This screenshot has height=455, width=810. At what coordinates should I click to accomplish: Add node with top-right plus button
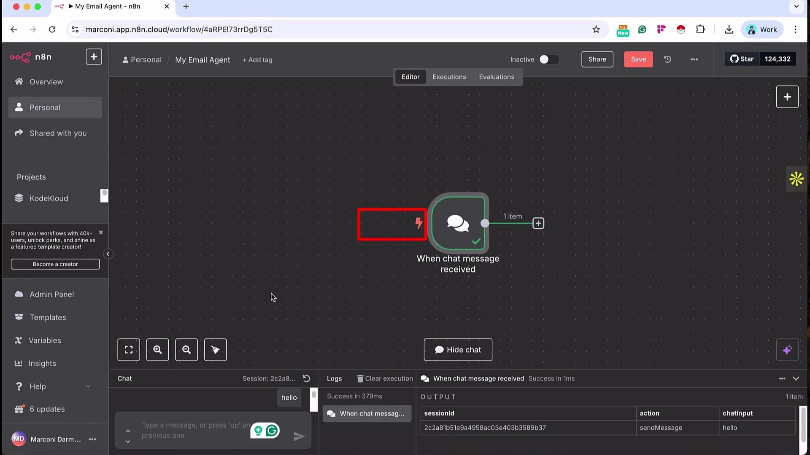tap(787, 97)
